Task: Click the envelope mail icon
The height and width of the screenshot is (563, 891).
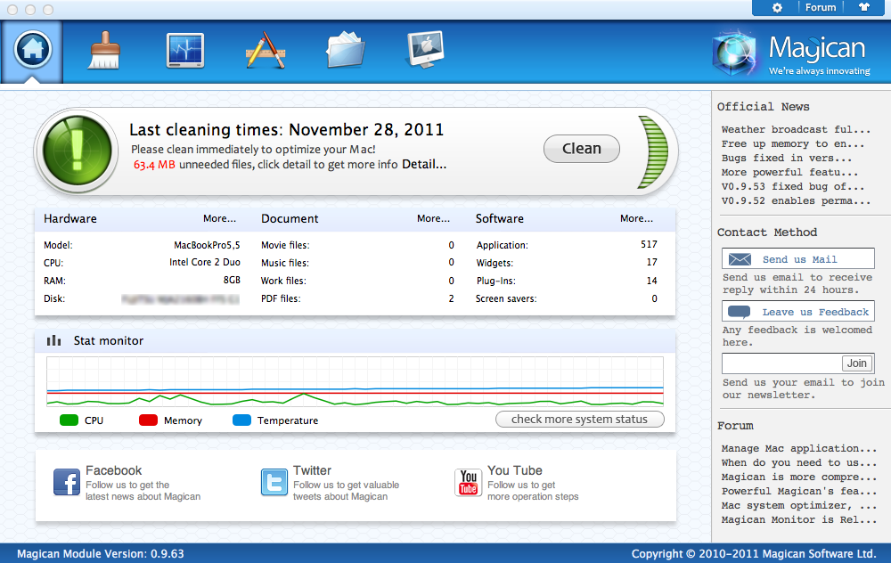Action: click(740, 259)
